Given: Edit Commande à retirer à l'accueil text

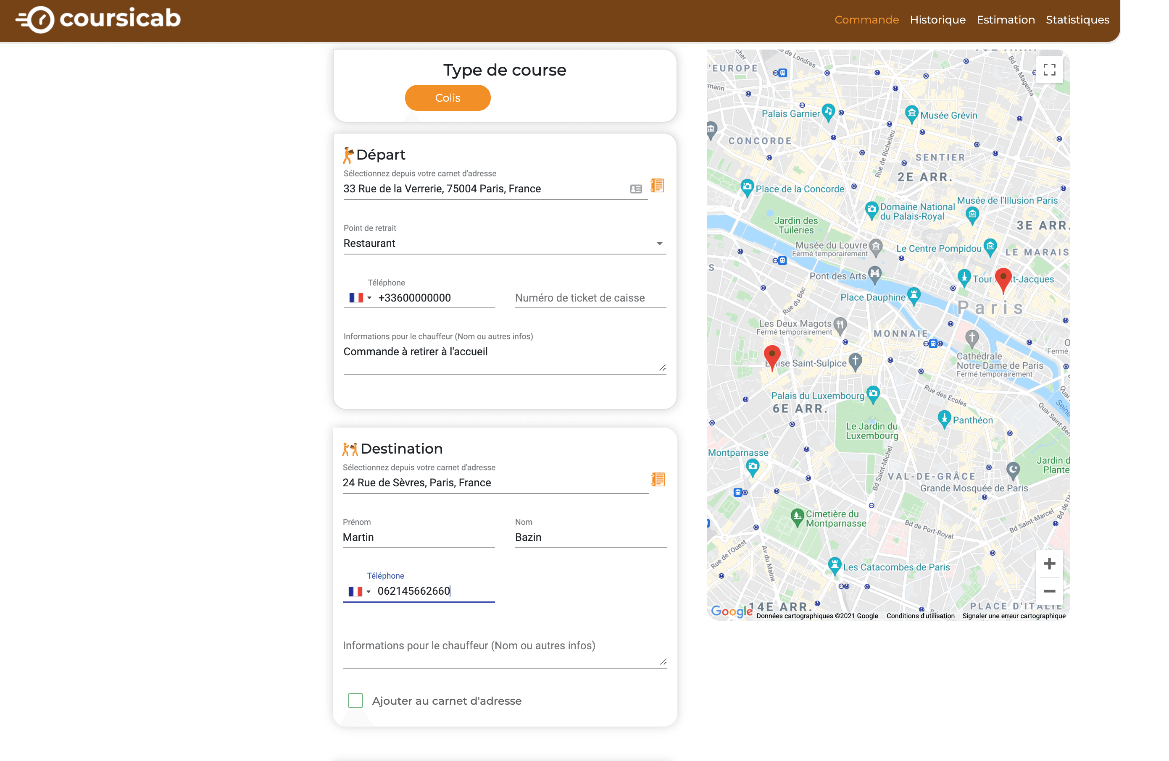Looking at the screenshot, I should 504,358.
